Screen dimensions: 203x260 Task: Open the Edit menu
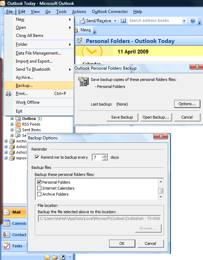click(22, 12)
